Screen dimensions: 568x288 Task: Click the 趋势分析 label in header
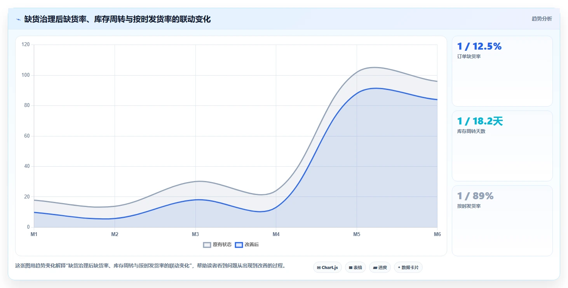point(542,19)
